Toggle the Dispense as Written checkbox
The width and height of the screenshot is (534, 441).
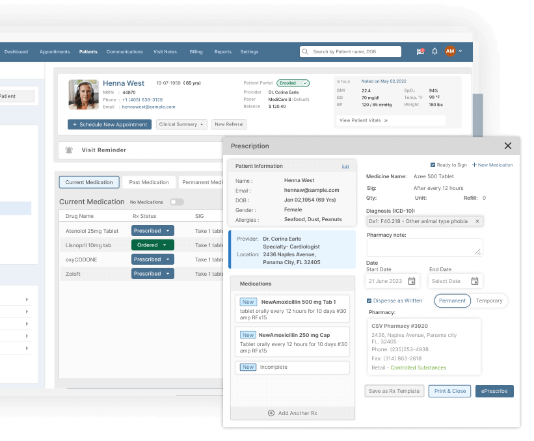click(369, 301)
